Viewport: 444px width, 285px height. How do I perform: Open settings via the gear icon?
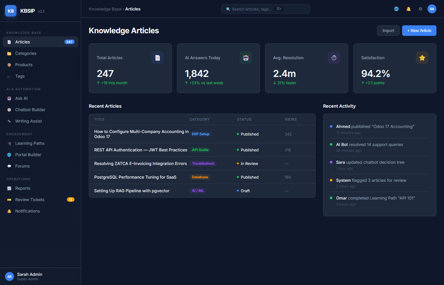coord(421,9)
